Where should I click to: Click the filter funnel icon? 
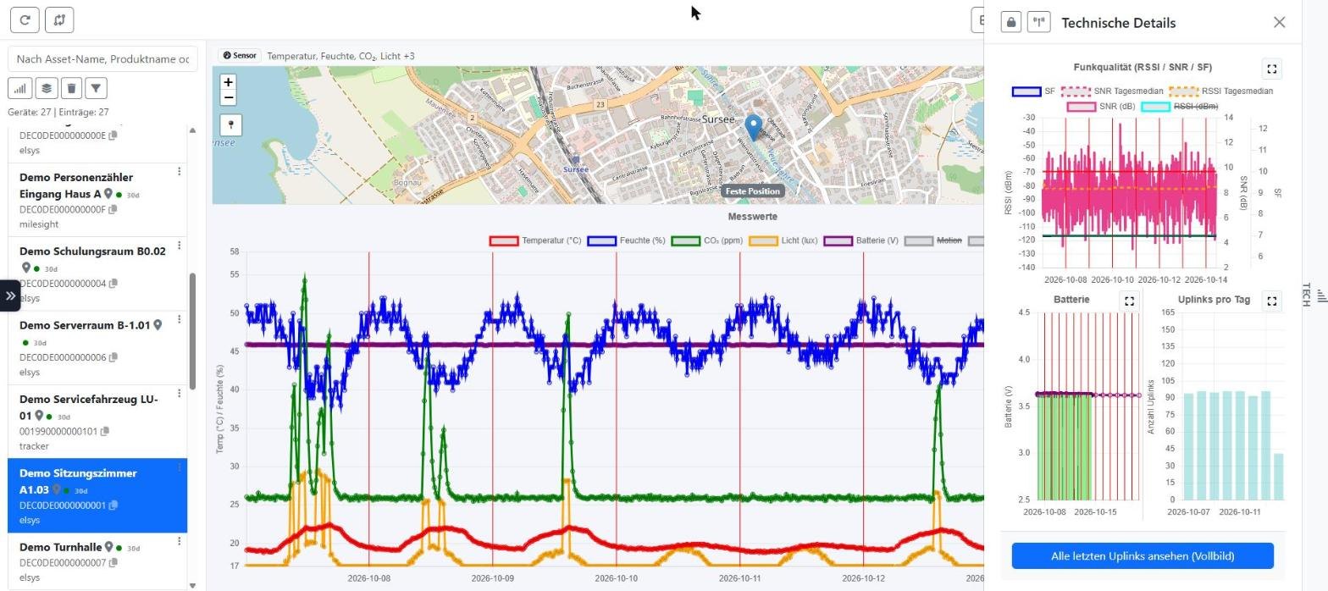pos(97,88)
